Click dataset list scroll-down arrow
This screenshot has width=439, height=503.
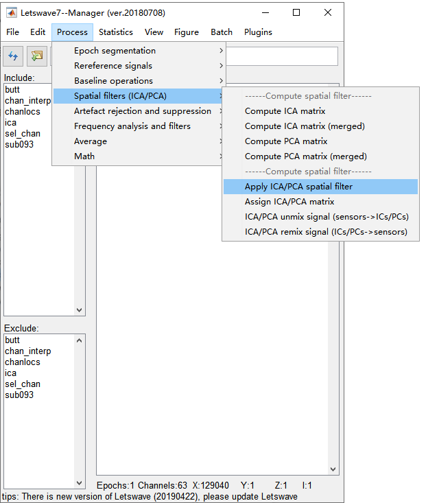coord(333,469)
